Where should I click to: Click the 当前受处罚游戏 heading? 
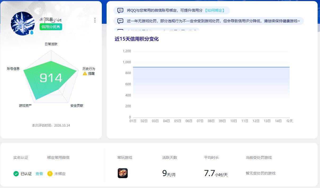coord(259,158)
